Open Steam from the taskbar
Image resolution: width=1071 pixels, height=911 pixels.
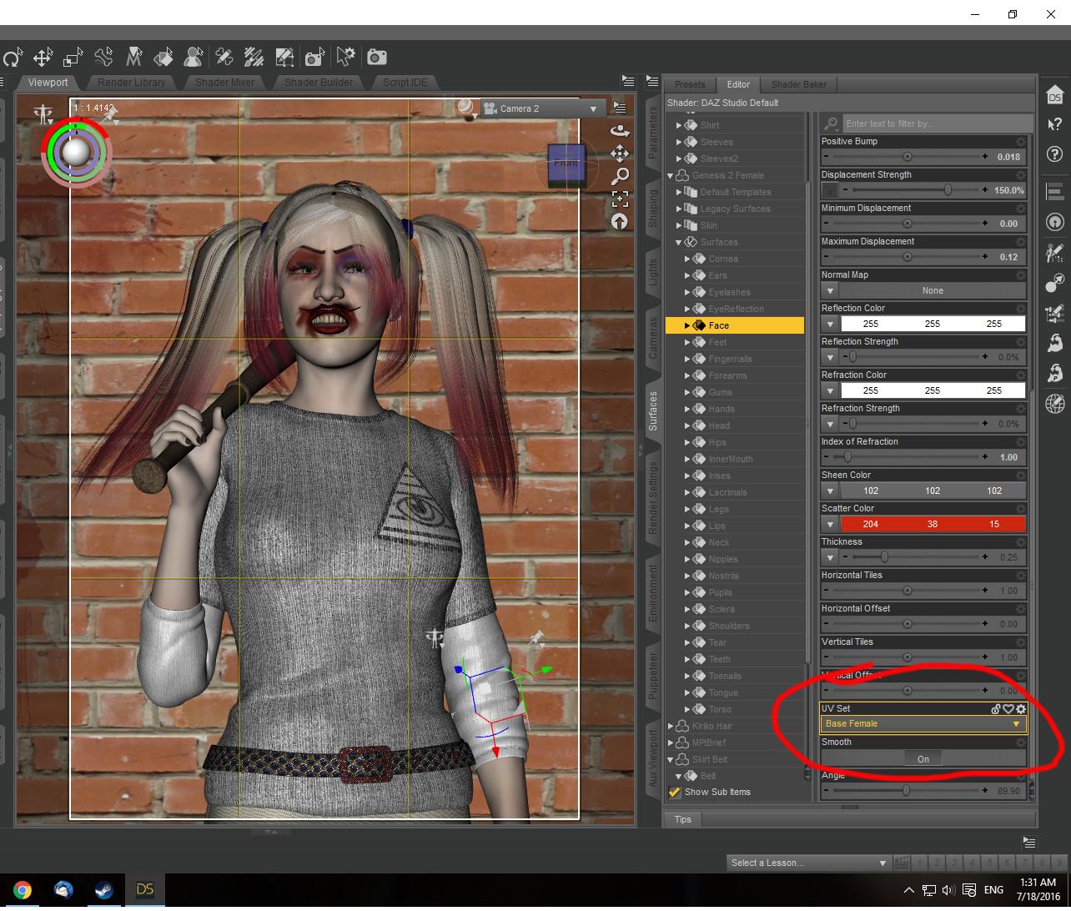(103, 890)
